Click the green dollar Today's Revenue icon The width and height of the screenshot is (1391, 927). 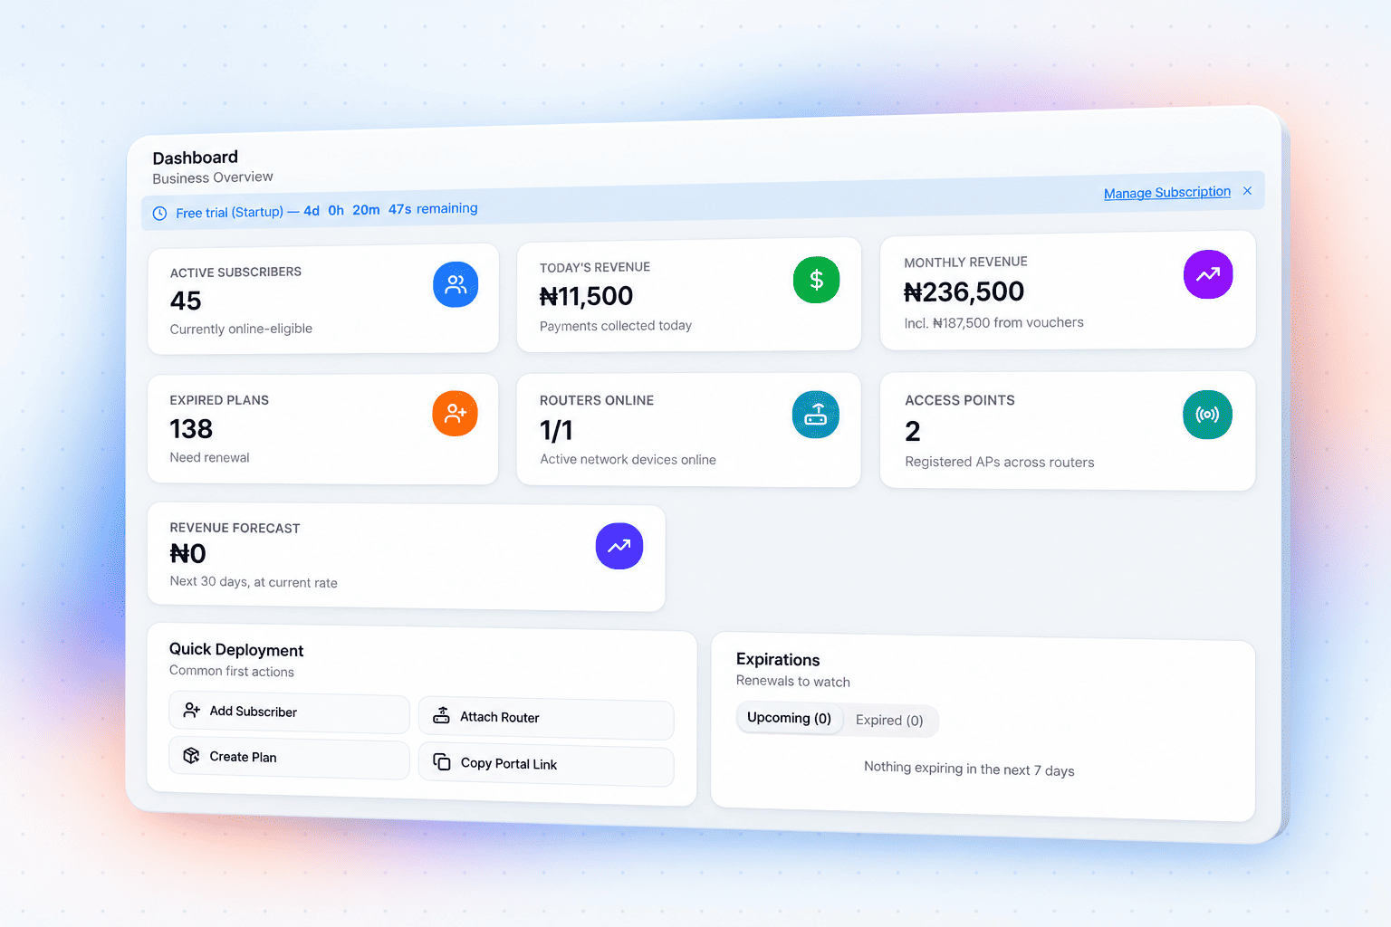click(x=817, y=280)
